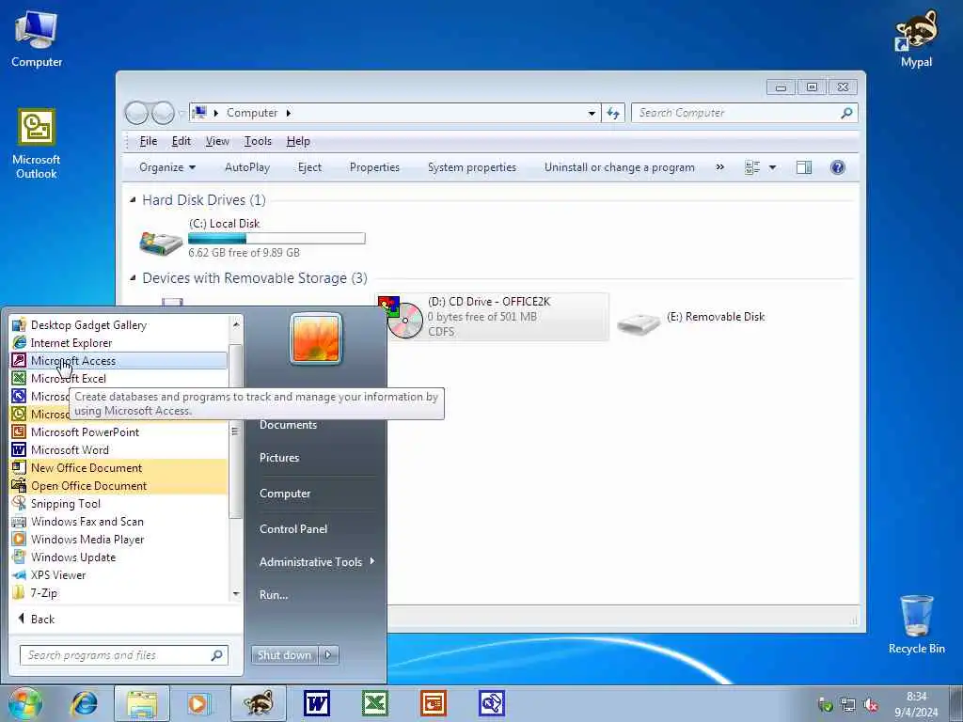Open Documents from Start menu
The width and height of the screenshot is (963, 722).
point(288,425)
